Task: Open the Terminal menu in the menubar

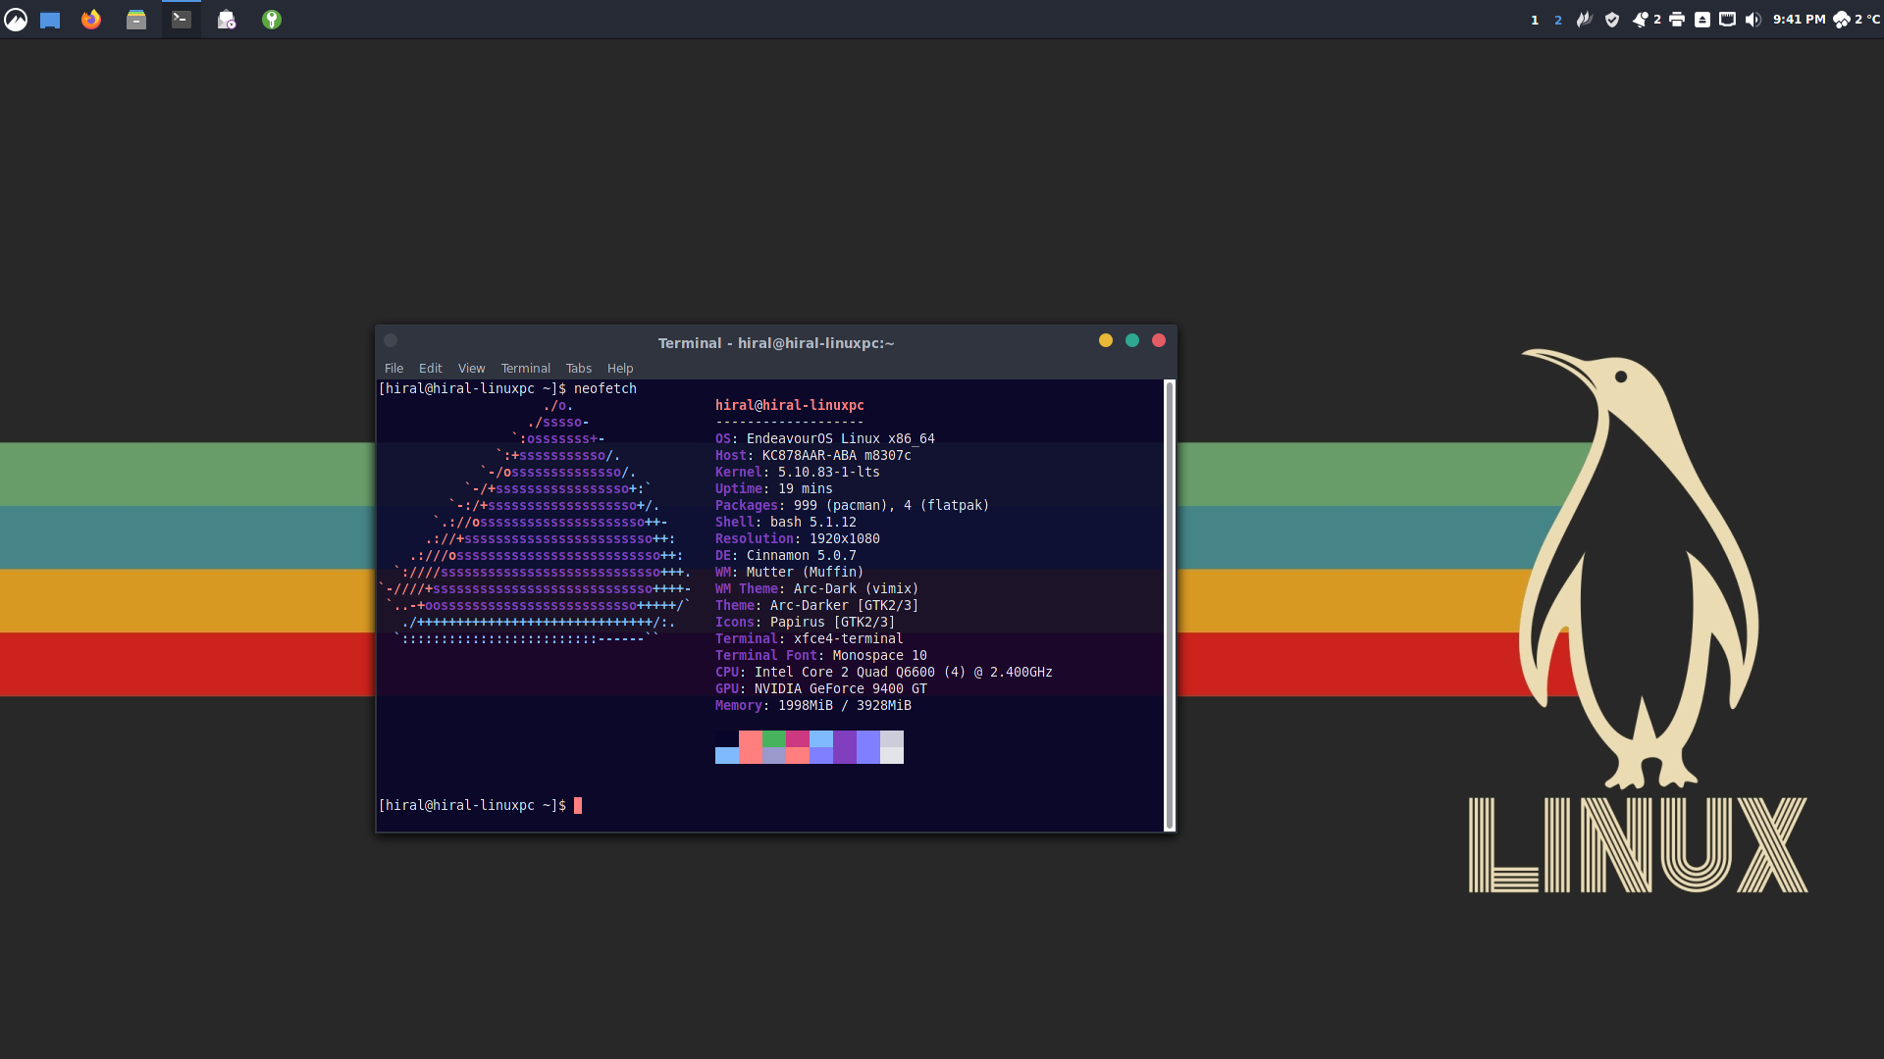Action: click(526, 369)
